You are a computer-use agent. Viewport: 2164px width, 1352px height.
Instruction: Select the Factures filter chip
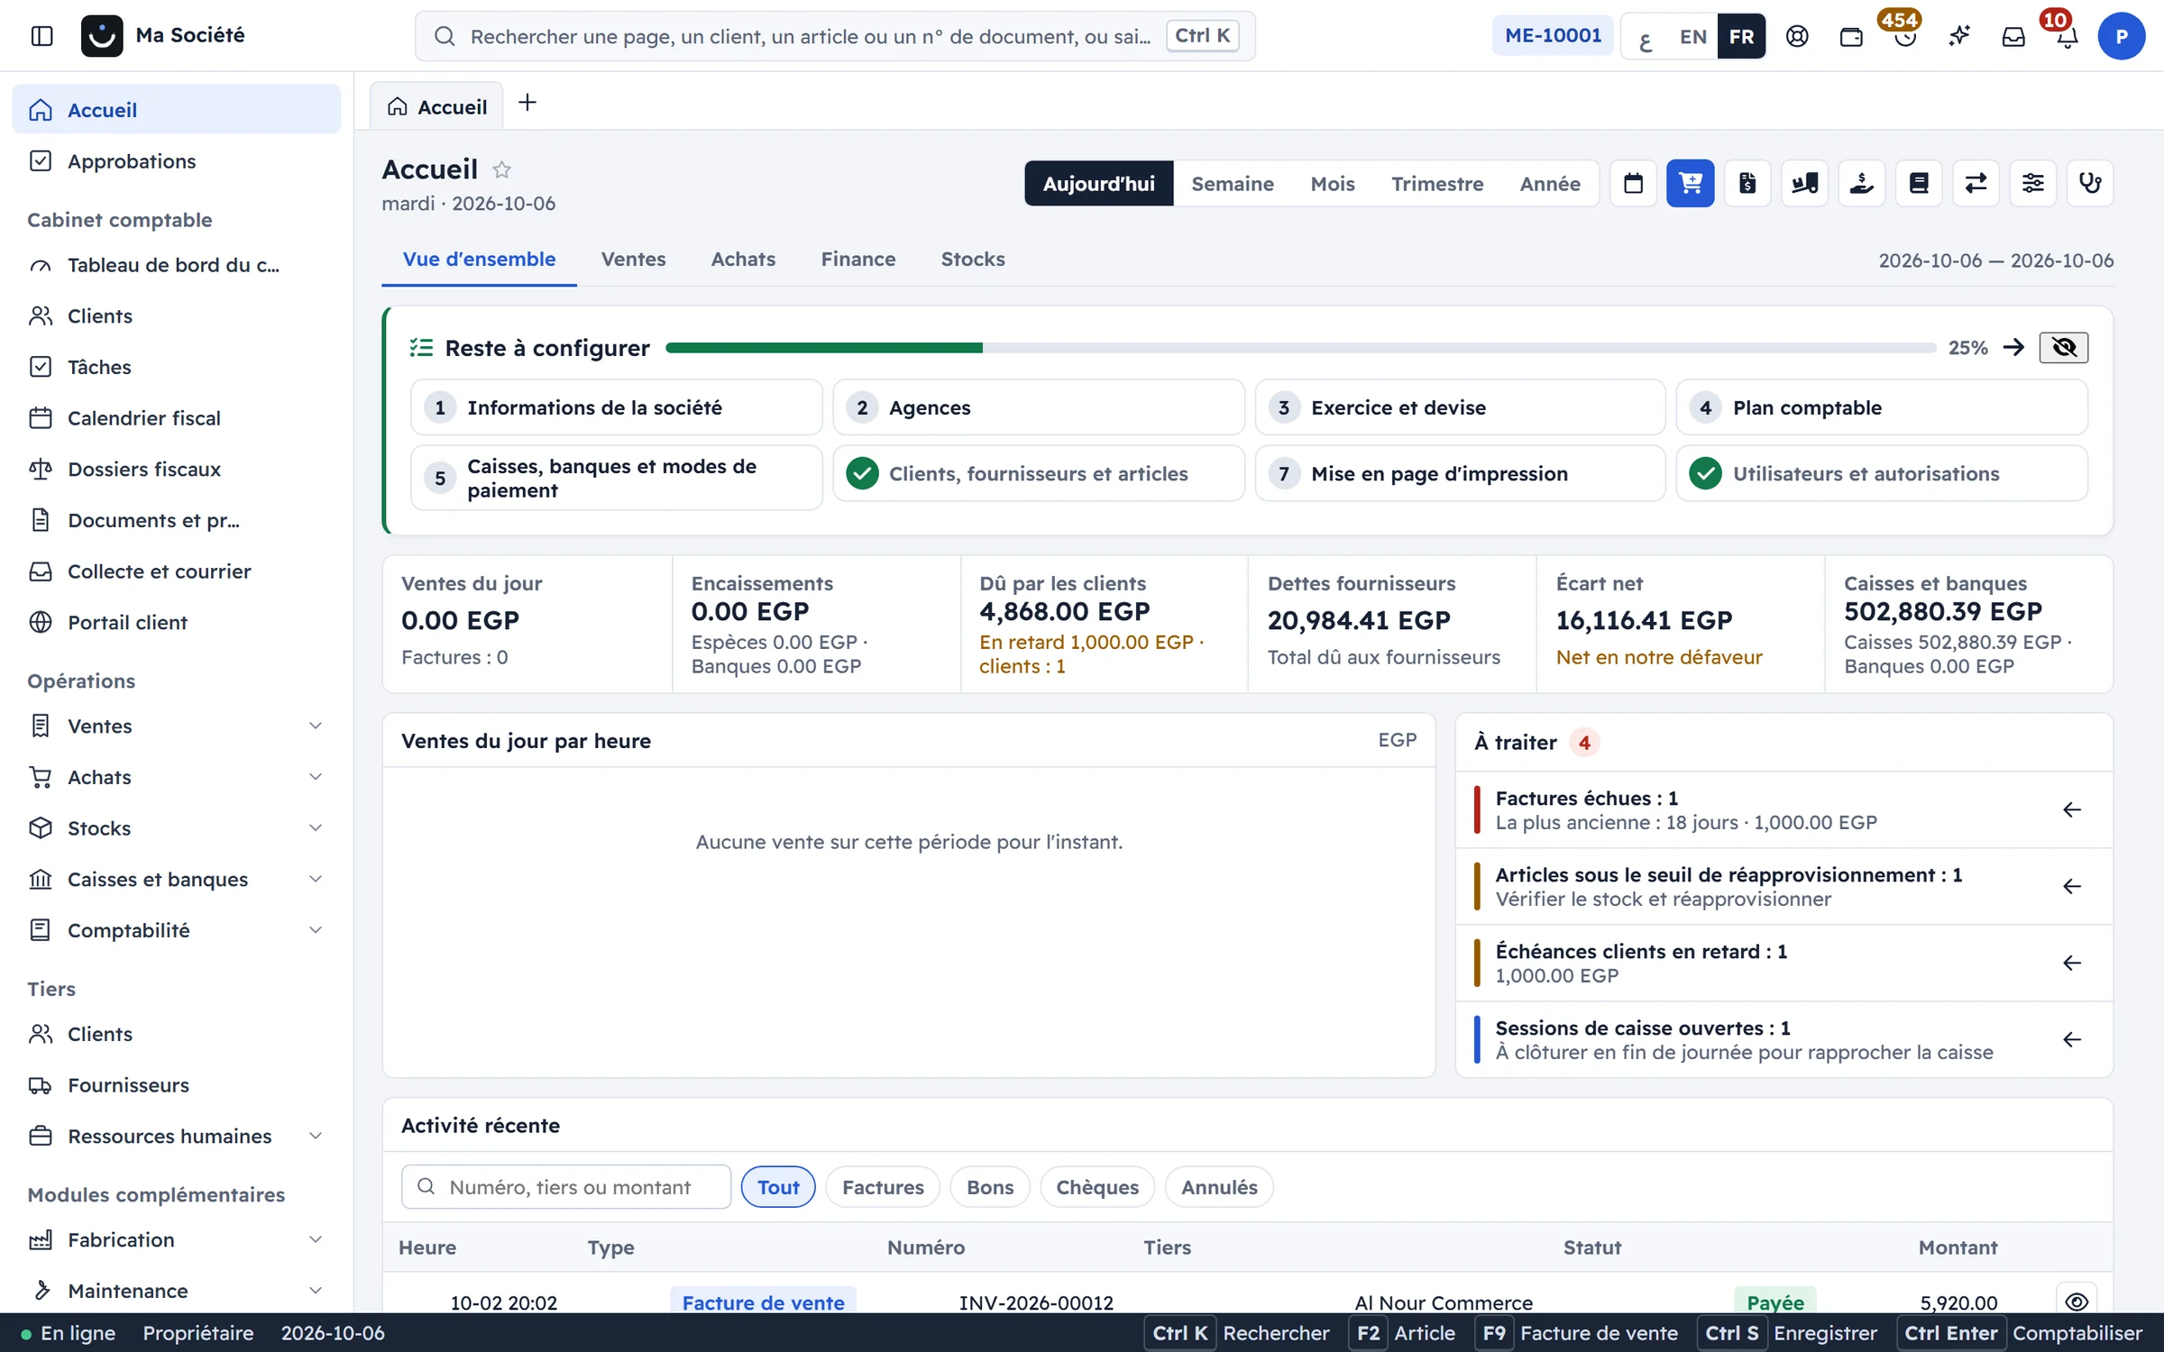point(883,1187)
